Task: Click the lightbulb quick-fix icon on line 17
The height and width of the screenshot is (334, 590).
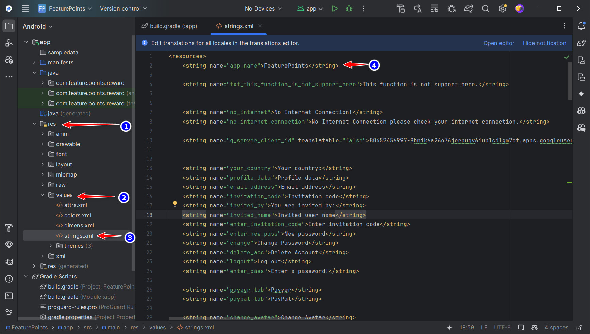Action: [x=175, y=204]
